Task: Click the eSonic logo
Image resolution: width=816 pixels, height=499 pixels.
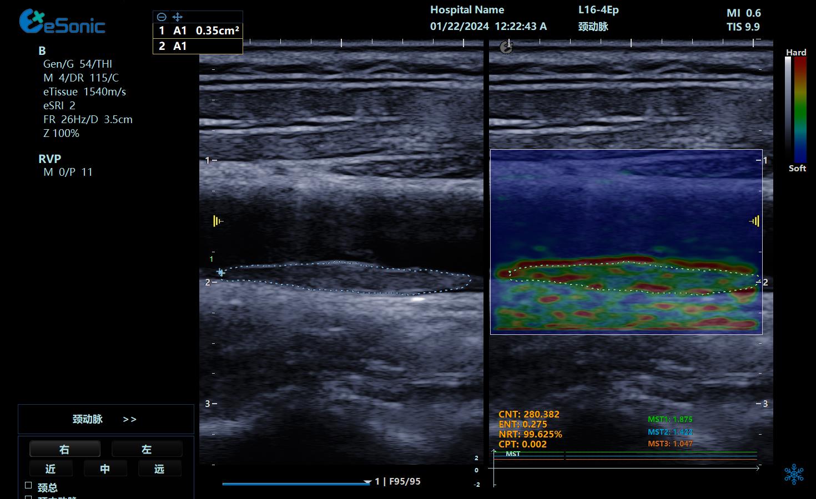Action: coord(62,22)
